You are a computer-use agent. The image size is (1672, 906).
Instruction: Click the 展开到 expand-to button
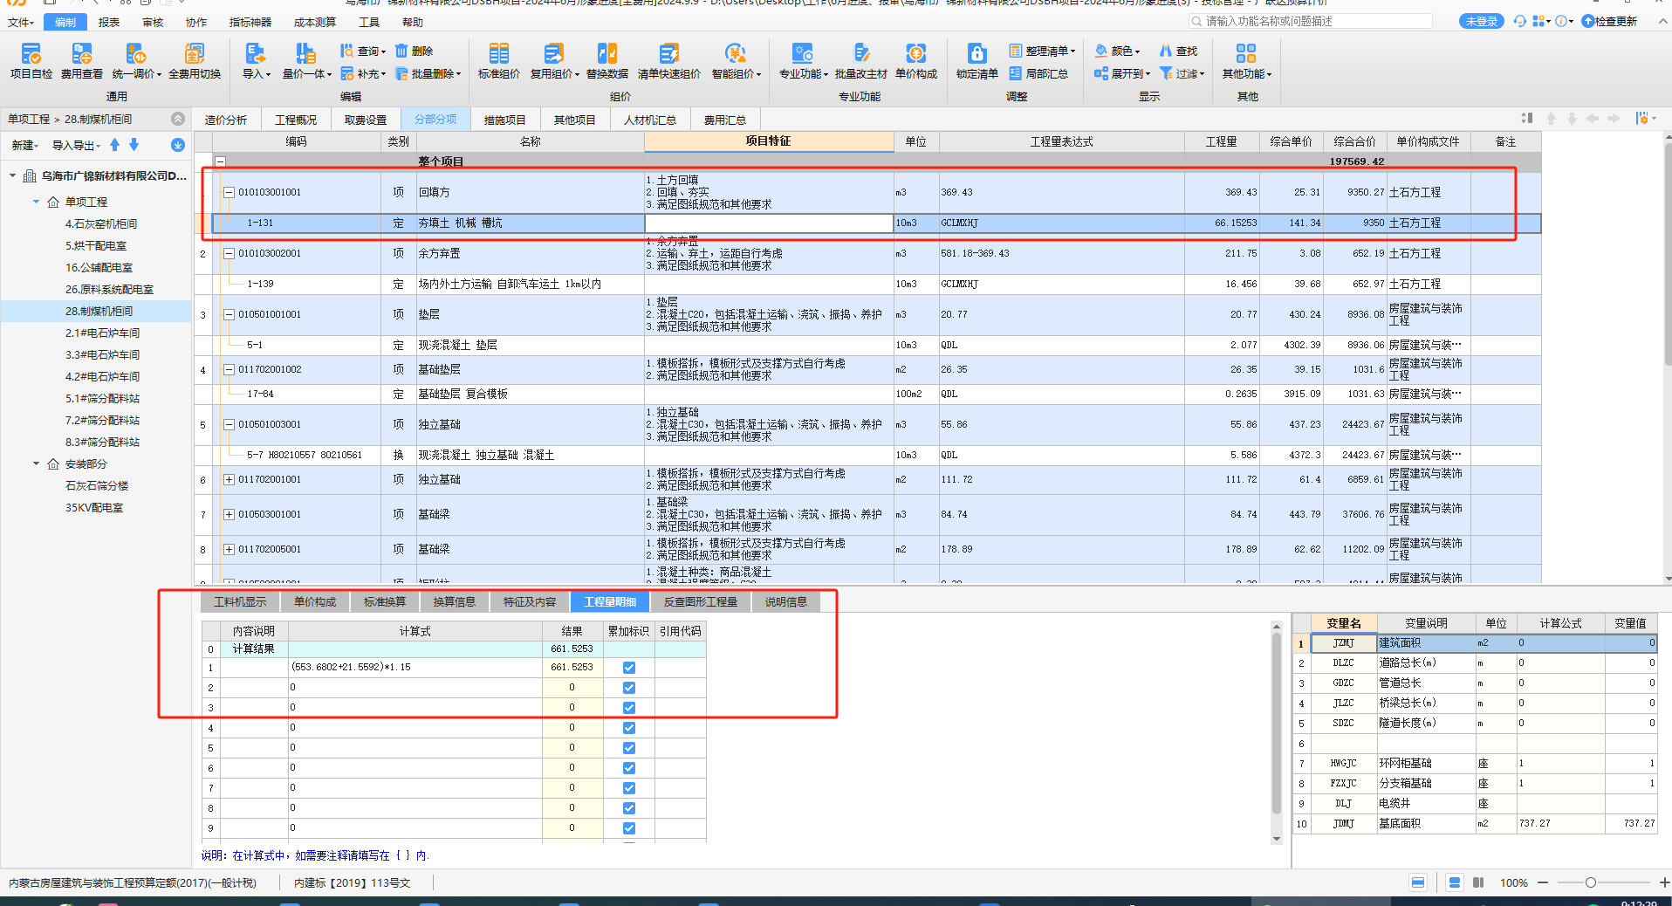[x=1122, y=73]
